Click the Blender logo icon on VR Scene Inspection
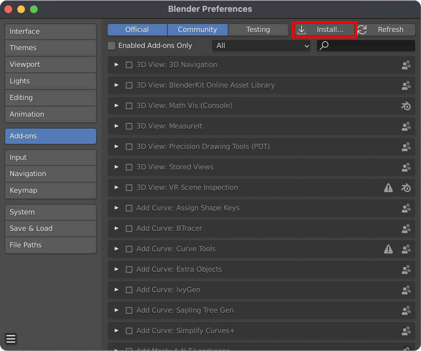This screenshot has width=421, height=351. [406, 188]
